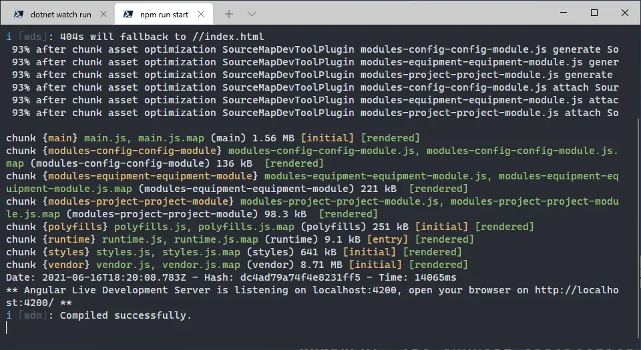Screen dimensions: 641x350
Task: Close the Windows Terminal window
Action: 624,13
